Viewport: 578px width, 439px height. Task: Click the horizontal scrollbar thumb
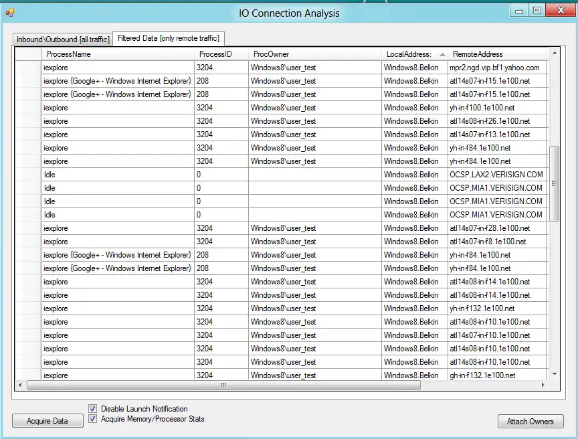coord(223,385)
